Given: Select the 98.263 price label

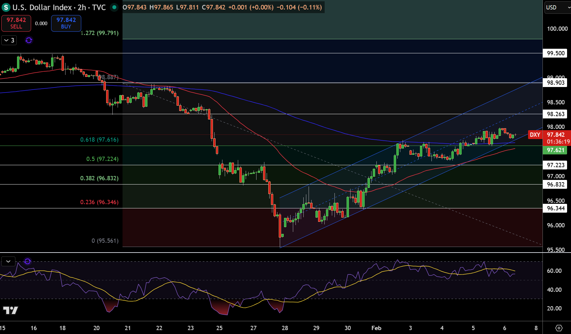Looking at the screenshot, I should pyautogui.click(x=556, y=114).
